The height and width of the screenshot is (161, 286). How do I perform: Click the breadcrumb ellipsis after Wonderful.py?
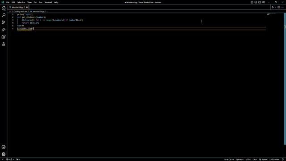[47, 11]
